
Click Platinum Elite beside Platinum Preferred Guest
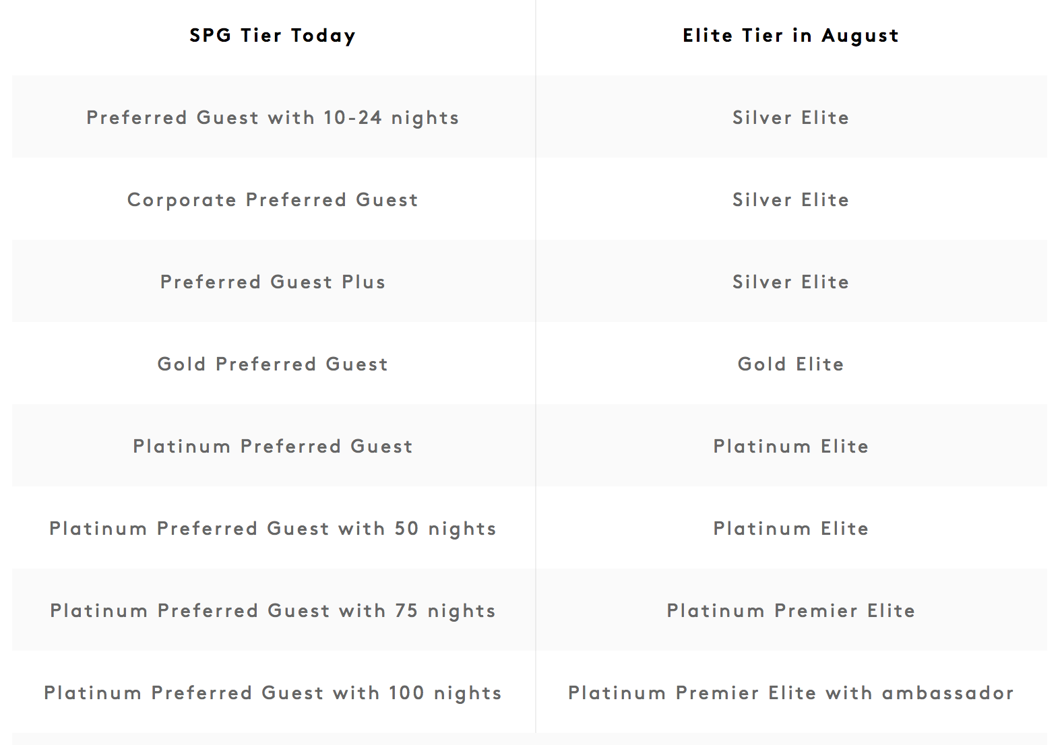pyautogui.click(x=790, y=446)
